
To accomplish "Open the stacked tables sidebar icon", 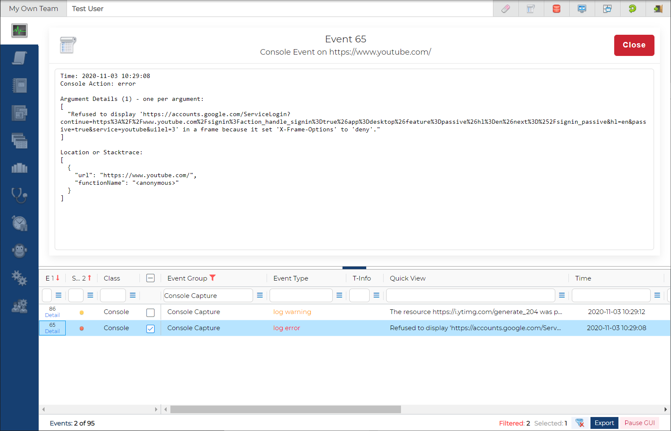I will click(19, 141).
